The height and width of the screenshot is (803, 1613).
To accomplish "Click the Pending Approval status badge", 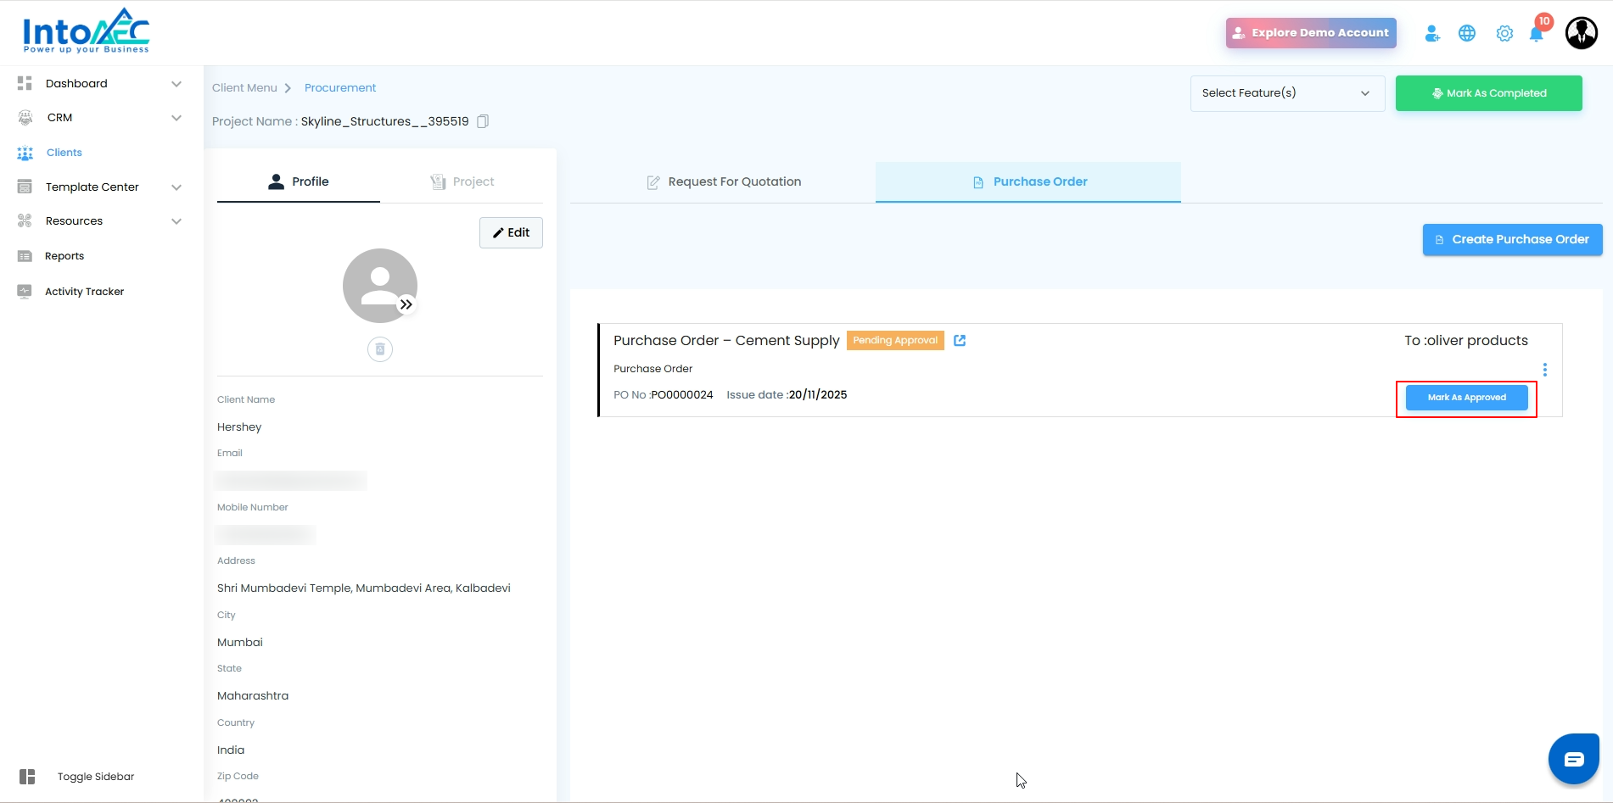I will click(895, 340).
